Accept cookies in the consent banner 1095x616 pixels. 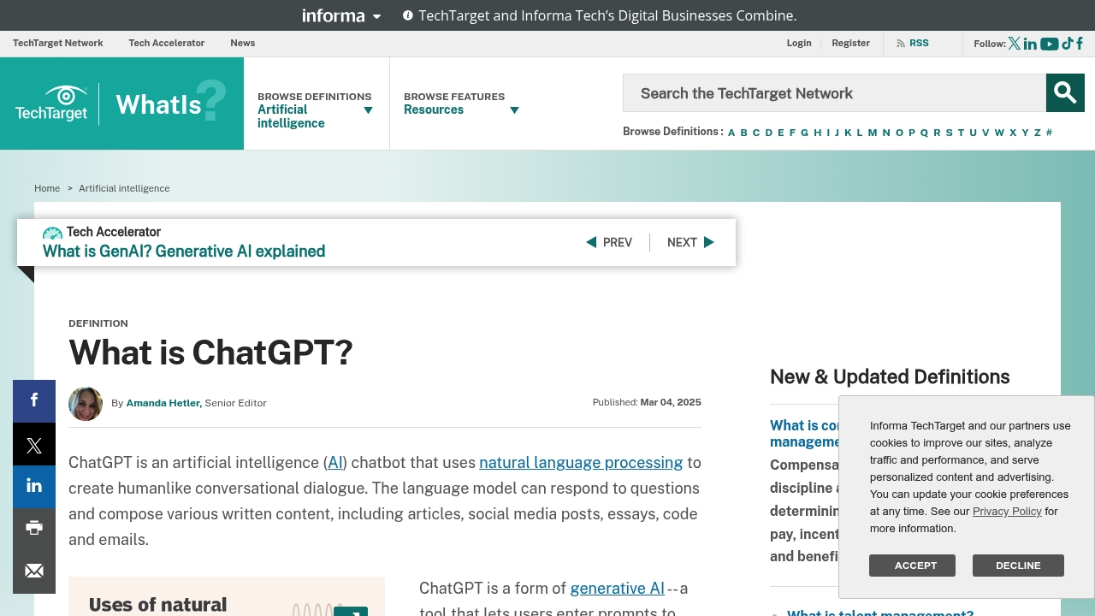(x=912, y=566)
